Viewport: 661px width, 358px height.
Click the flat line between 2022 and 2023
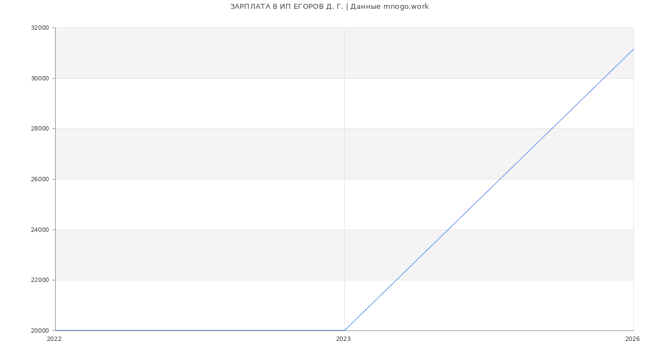click(x=200, y=330)
